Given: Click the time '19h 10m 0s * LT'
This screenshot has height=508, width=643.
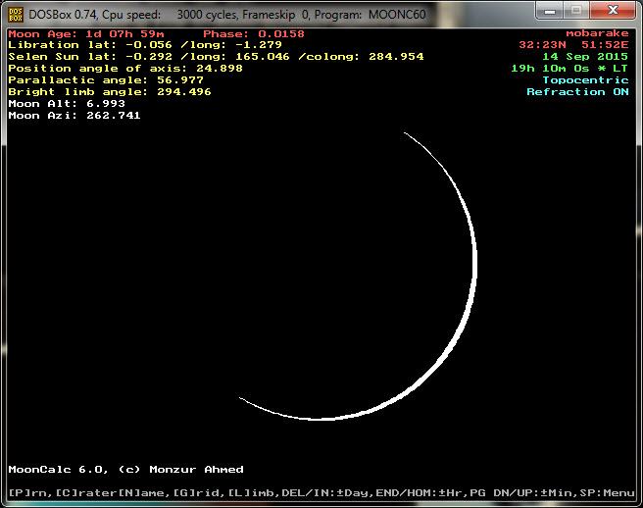Looking at the screenshot, I should pyautogui.click(x=569, y=69).
